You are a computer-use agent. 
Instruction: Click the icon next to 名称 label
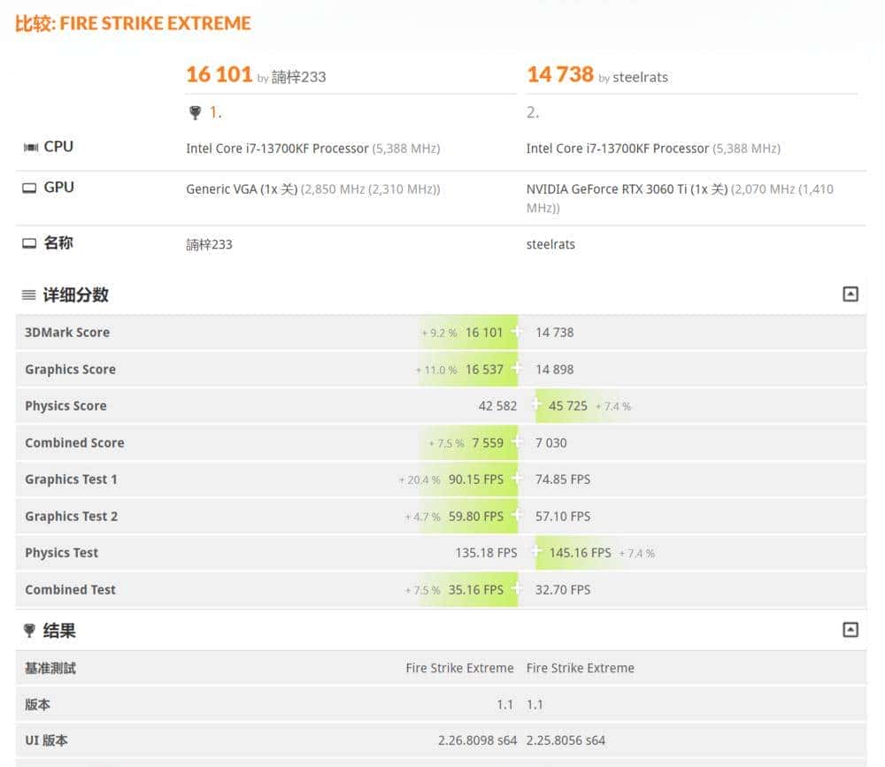click(x=28, y=242)
